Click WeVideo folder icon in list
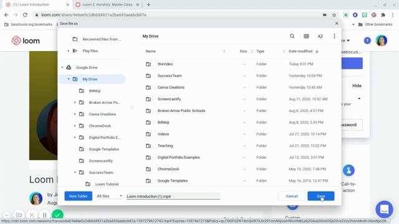The image size is (399, 224). 148,64
